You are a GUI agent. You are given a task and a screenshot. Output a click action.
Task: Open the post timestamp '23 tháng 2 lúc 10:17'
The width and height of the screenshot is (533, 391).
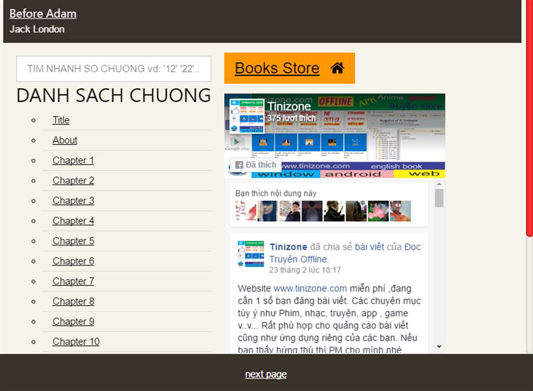[x=305, y=270]
